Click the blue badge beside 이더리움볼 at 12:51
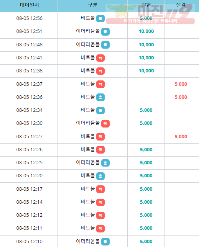The height and width of the screenshot is (247, 199). [x=105, y=32]
